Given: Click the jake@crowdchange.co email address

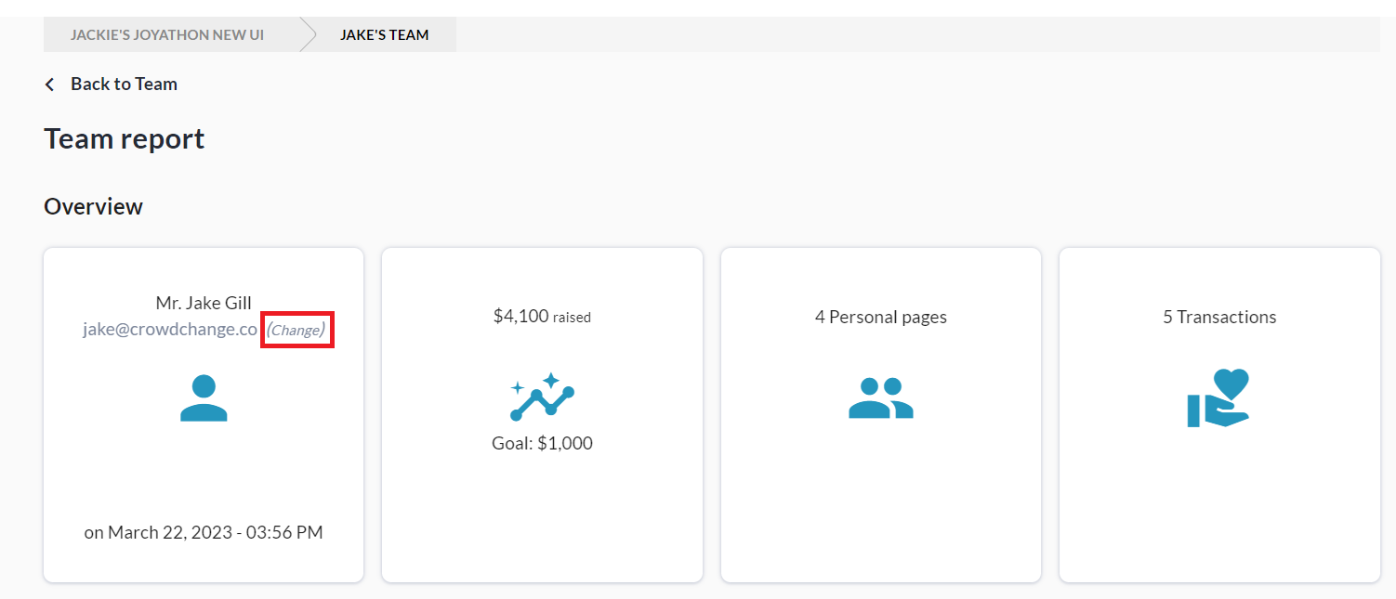Looking at the screenshot, I should point(170,330).
